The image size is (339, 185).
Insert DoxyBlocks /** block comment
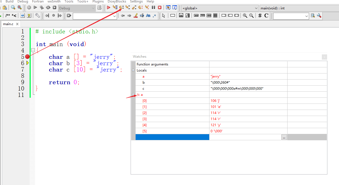pyautogui.click(x=8, y=16)
